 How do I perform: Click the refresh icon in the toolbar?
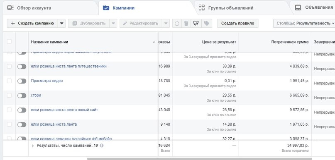(177, 24)
